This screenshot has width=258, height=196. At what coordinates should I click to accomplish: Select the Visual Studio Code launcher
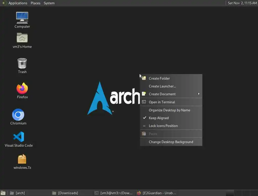(x=19, y=139)
